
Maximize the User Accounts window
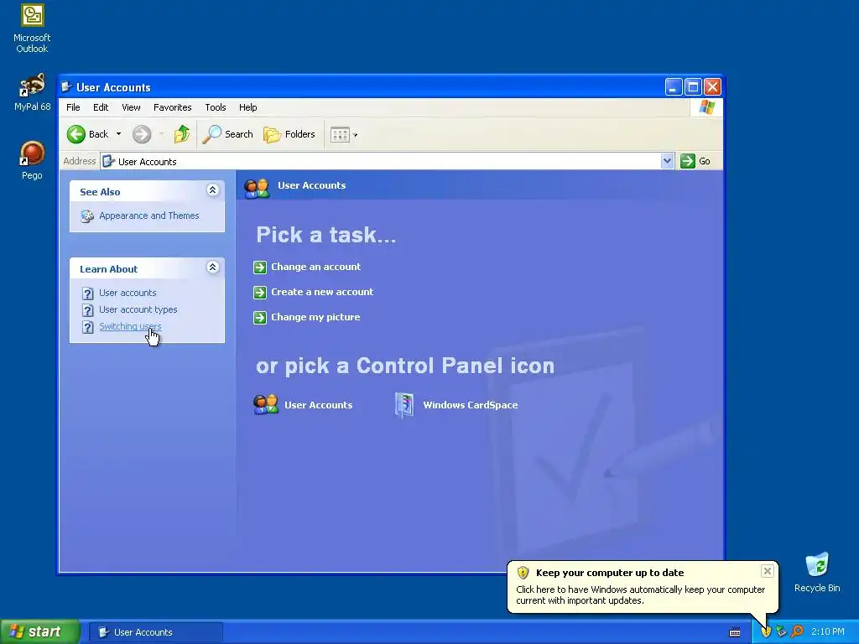693,86
